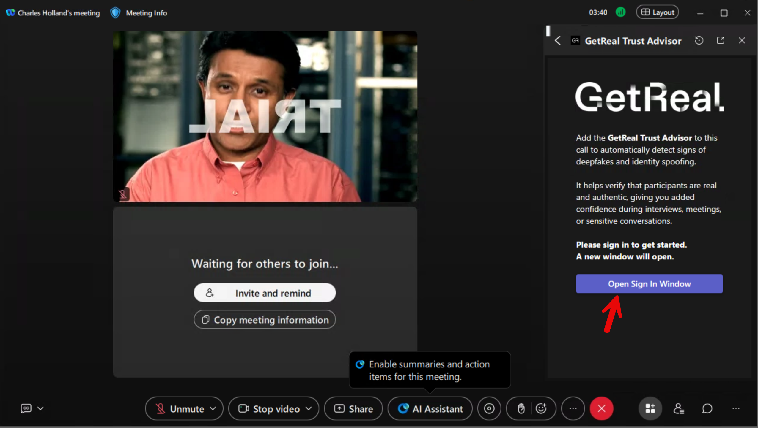This screenshot has width=758, height=428.
Task: Open the Layout menu
Action: click(657, 12)
